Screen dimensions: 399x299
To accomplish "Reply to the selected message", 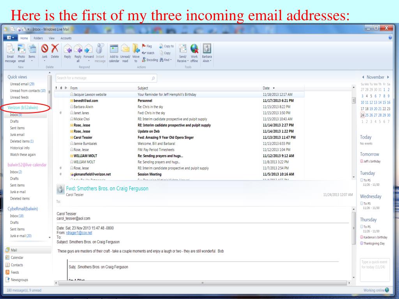I will pos(67,51).
